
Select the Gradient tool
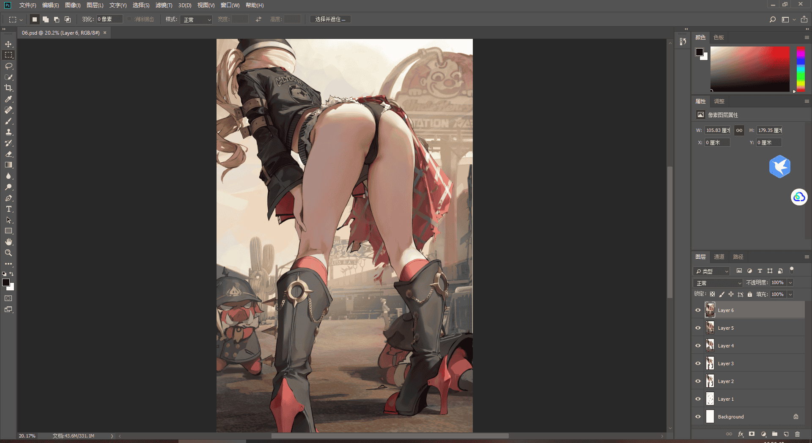(x=8, y=165)
